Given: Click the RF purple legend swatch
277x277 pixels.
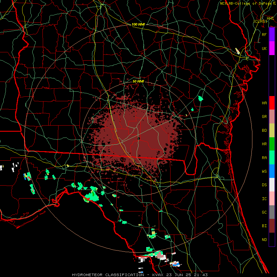Looking at the screenshot, I should 272,34.
